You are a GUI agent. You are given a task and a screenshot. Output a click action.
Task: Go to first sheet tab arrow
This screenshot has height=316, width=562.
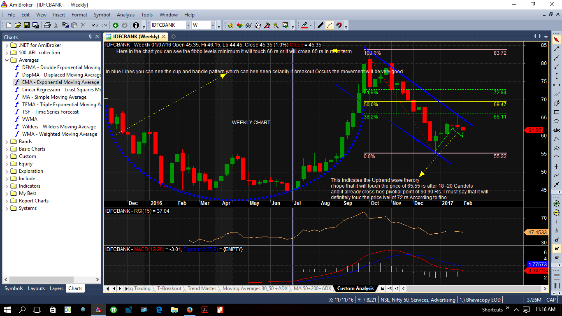(108, 288)
